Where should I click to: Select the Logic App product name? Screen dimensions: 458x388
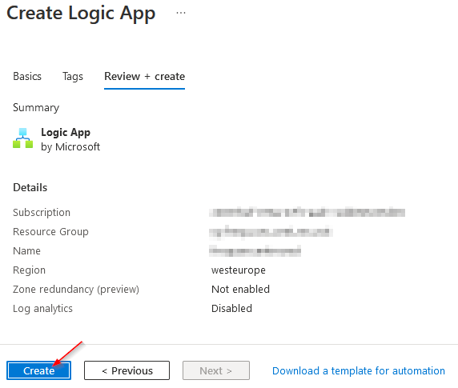pyautogui.click(x=66, y=132)
